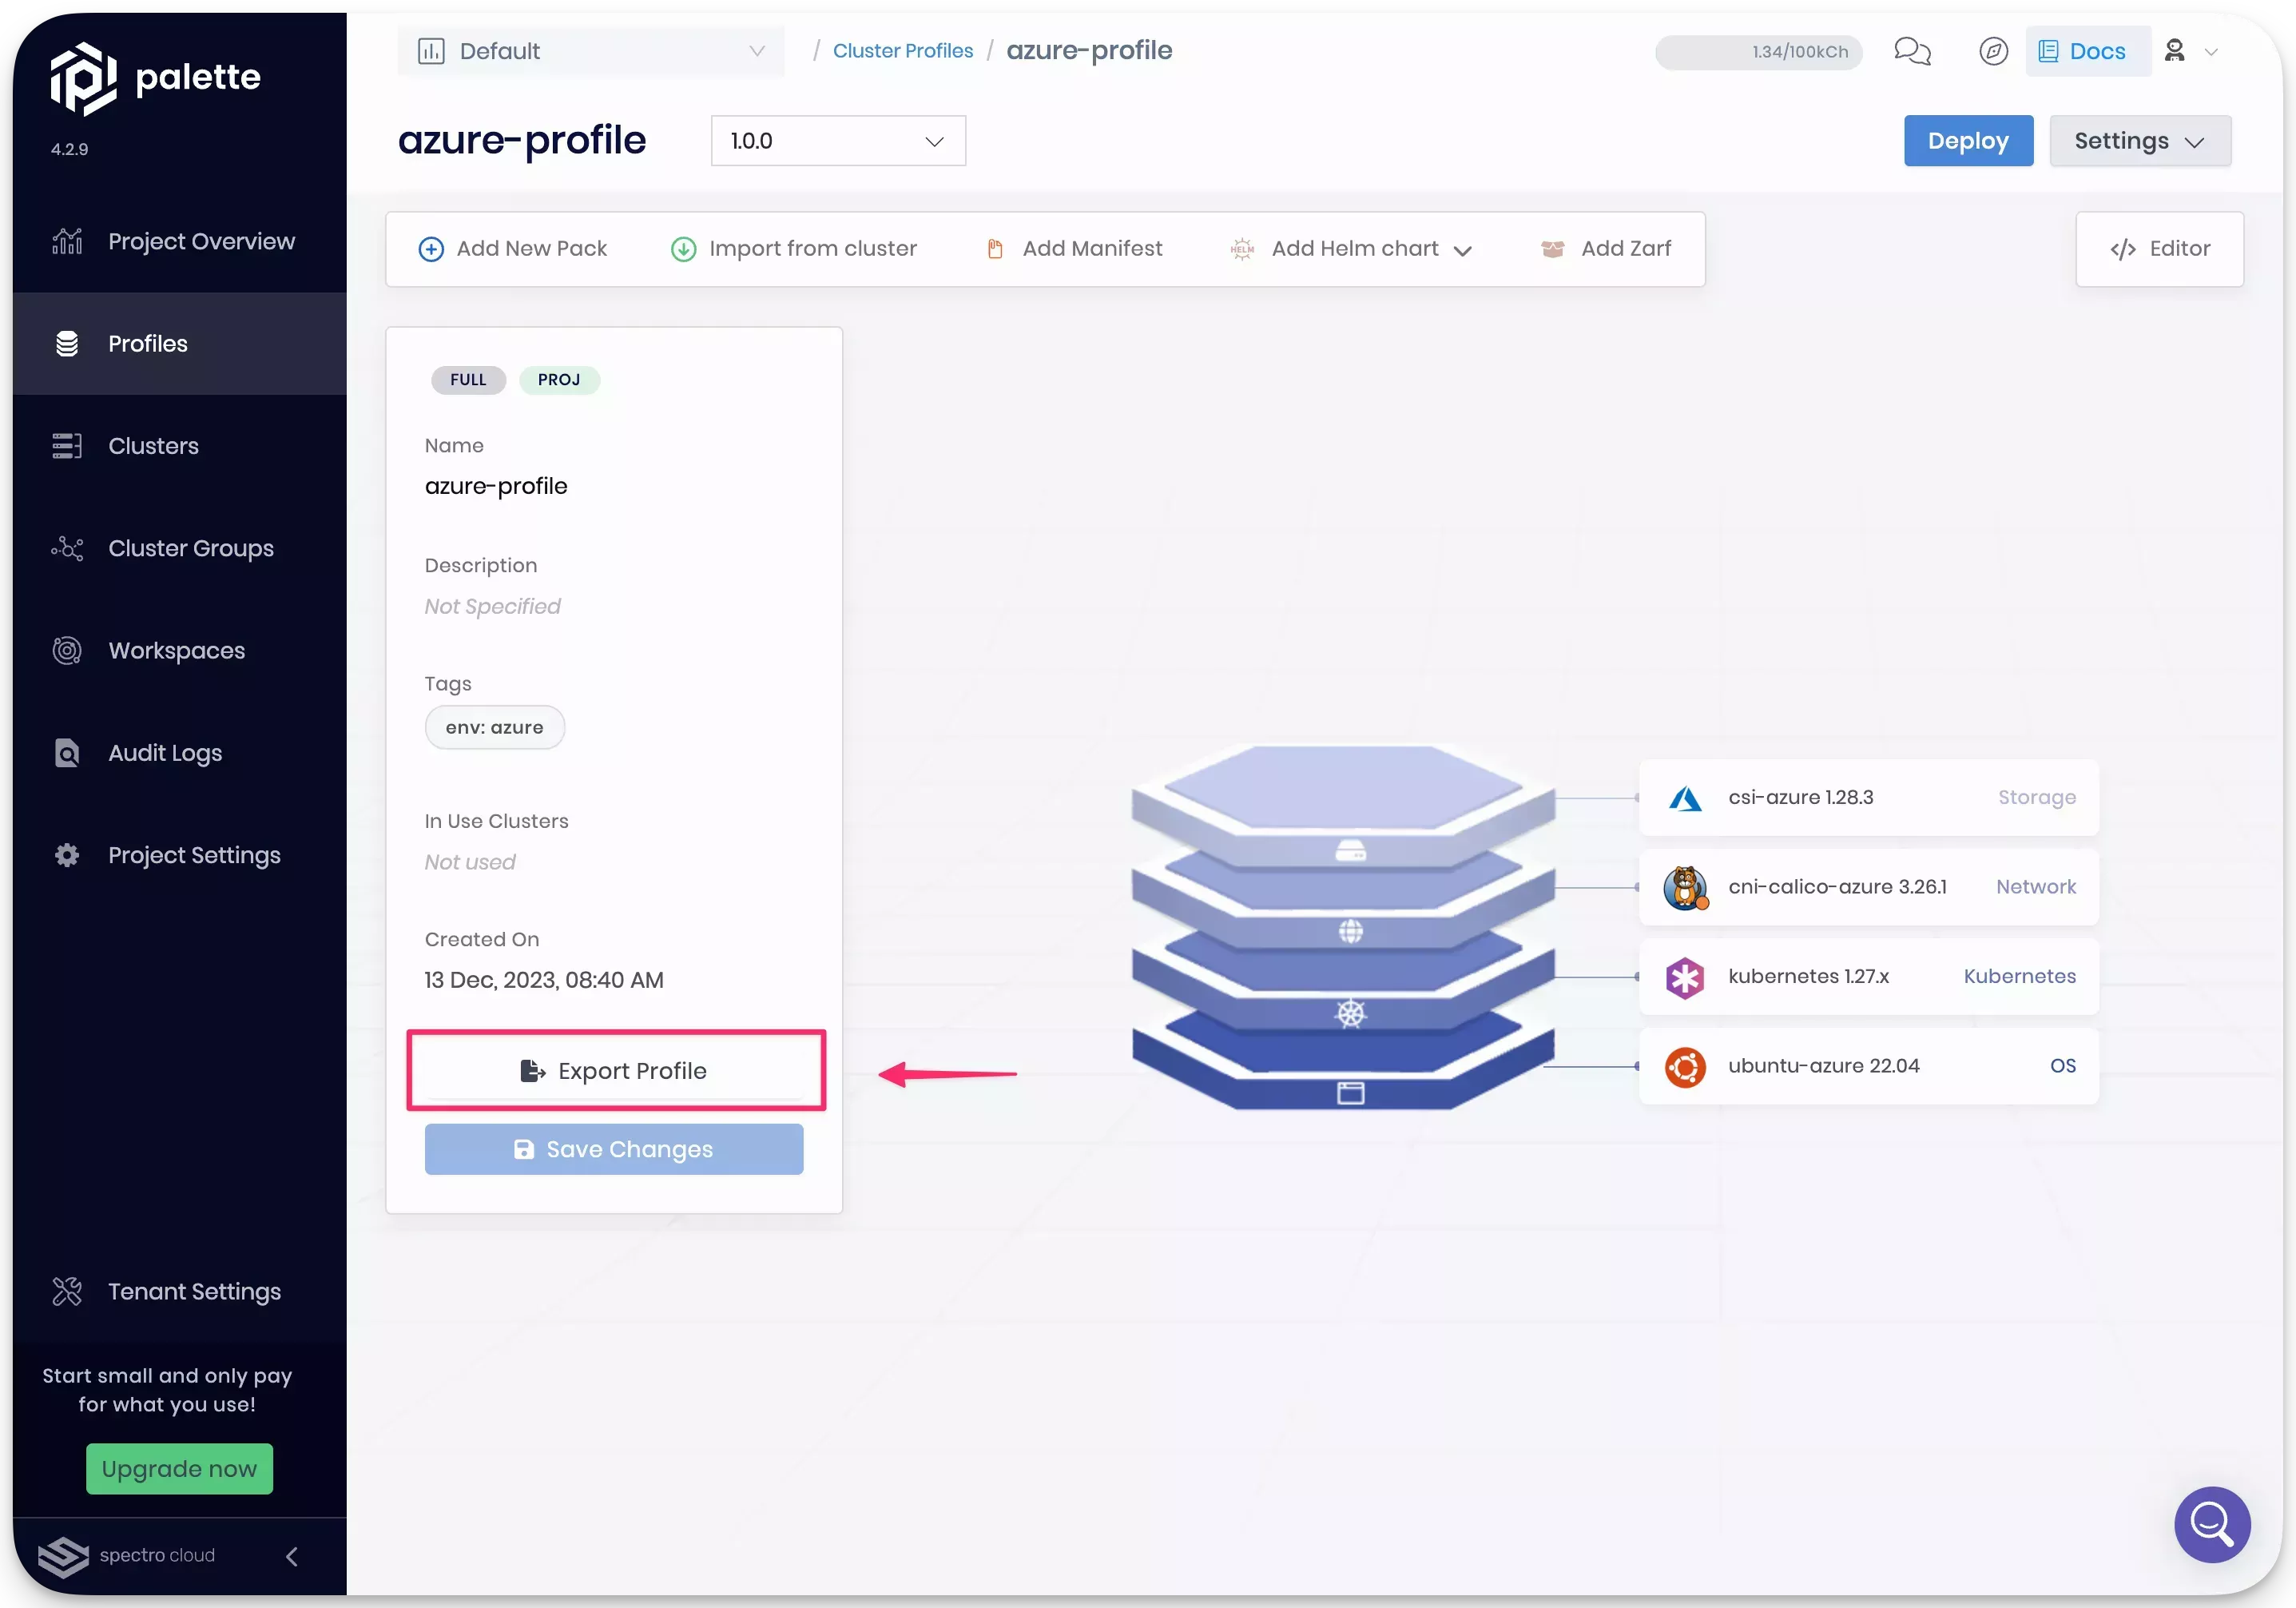Open Cluster Groups from the sidebar
Screen dimensions: 2296x1608
tap(190, 548)
